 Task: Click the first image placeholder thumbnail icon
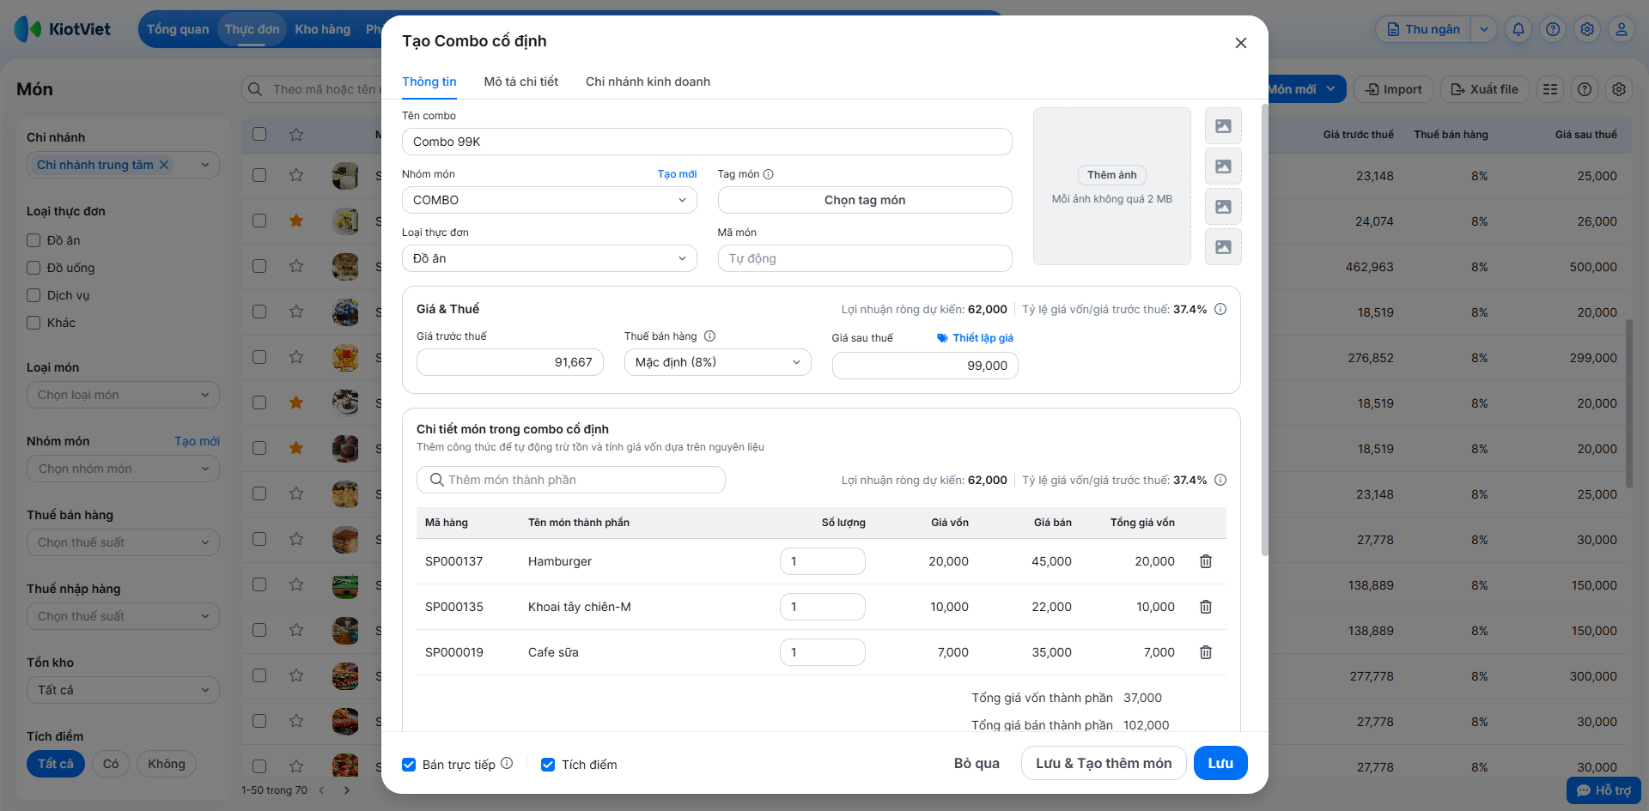(1223, 126)
